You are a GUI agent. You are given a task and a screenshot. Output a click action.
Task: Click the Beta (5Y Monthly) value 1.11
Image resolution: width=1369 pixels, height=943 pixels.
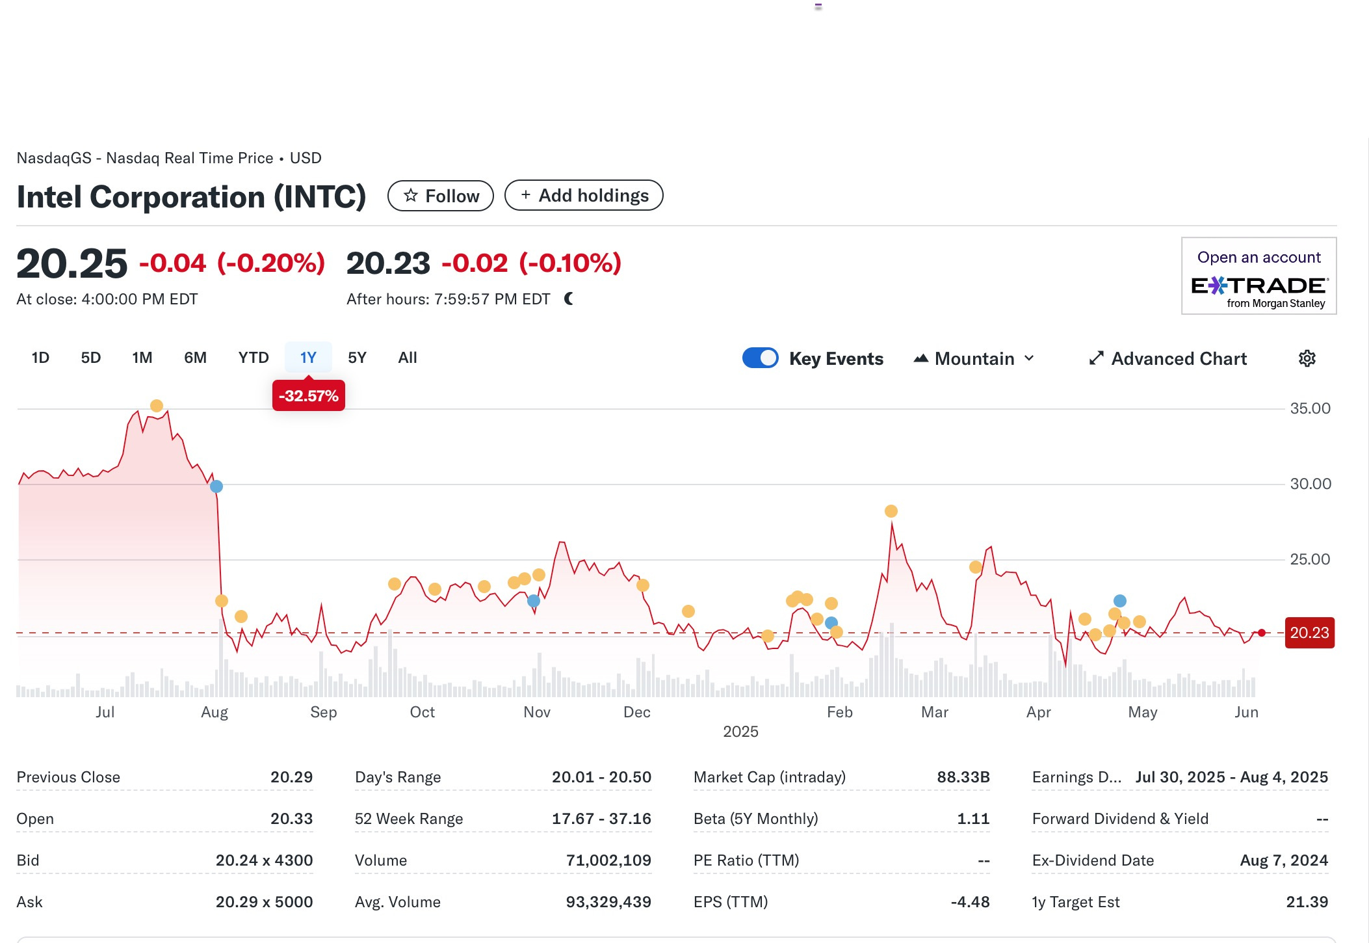[973, 819]
